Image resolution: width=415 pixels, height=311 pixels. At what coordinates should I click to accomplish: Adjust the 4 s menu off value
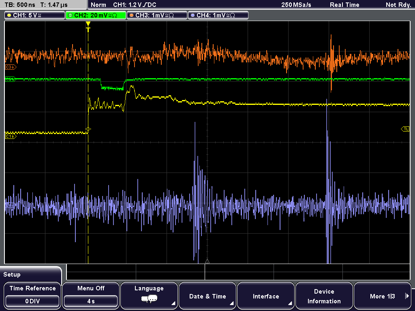point(91,301)
